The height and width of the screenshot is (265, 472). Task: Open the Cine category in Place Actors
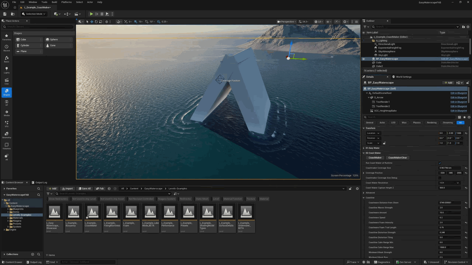tap(6, 81)
